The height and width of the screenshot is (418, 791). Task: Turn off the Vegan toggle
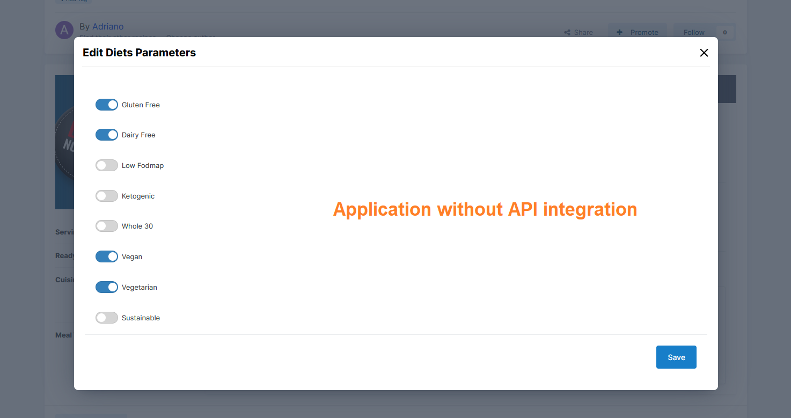[x=106, y=256]
